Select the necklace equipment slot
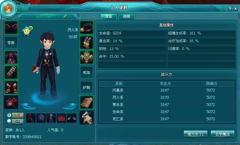 click(x=87, y=28)
